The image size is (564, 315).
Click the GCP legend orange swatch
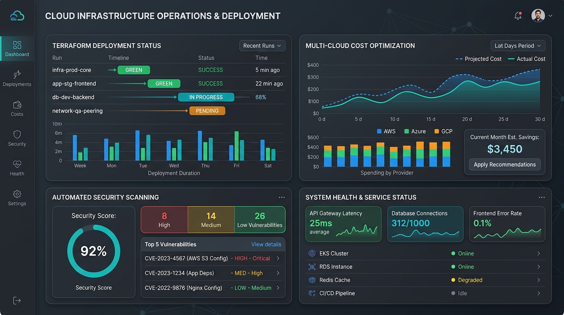point(437,132)
